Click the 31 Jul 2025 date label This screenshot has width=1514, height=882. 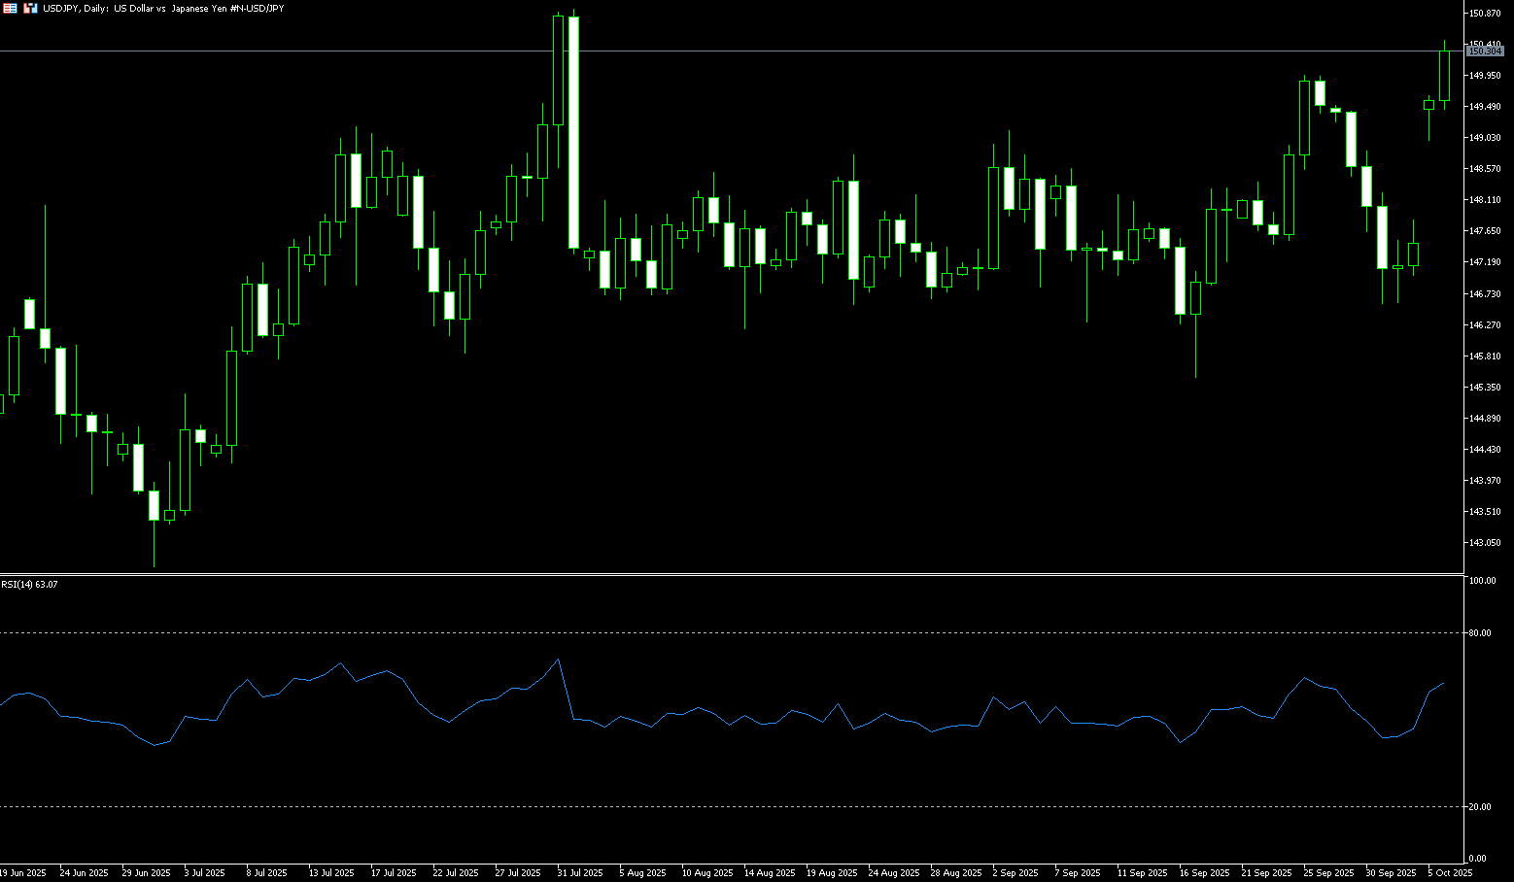click(x=579, y=873)
